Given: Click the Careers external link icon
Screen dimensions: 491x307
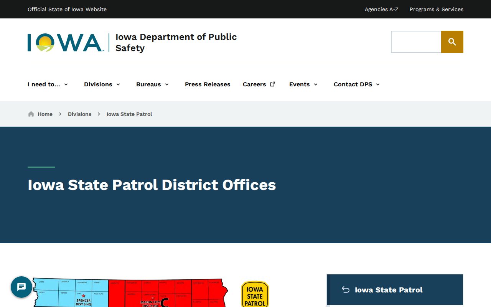Looking at the screenshot, I should point(273,84).
